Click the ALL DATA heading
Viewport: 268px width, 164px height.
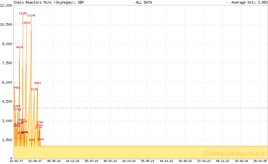coord(144,2)
